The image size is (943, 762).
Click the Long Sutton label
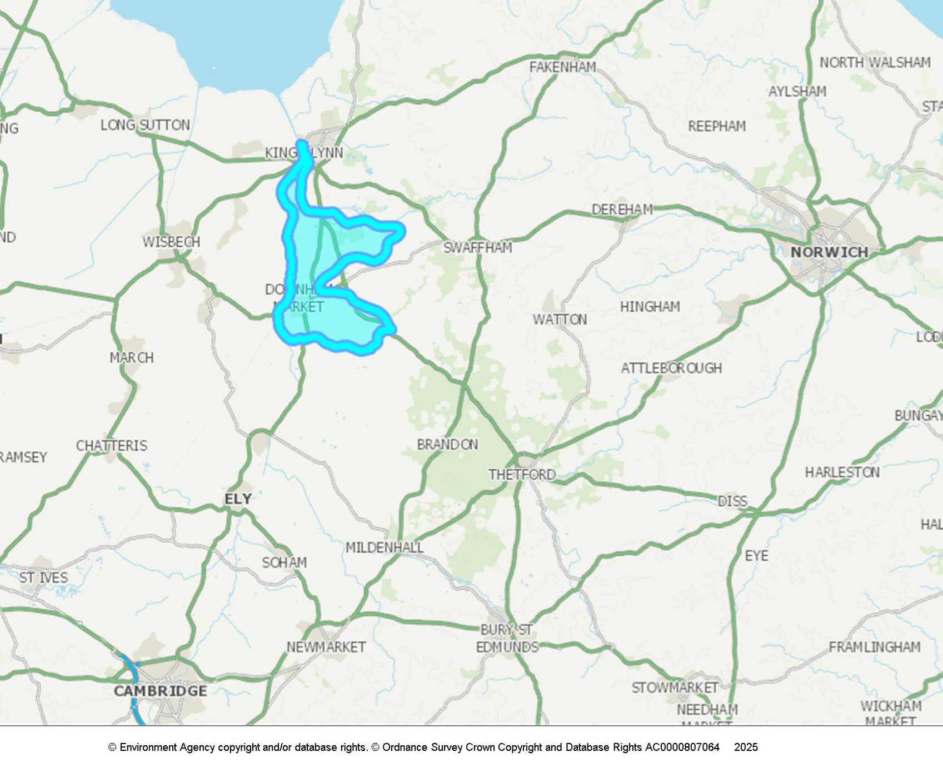tap(145, 125)
